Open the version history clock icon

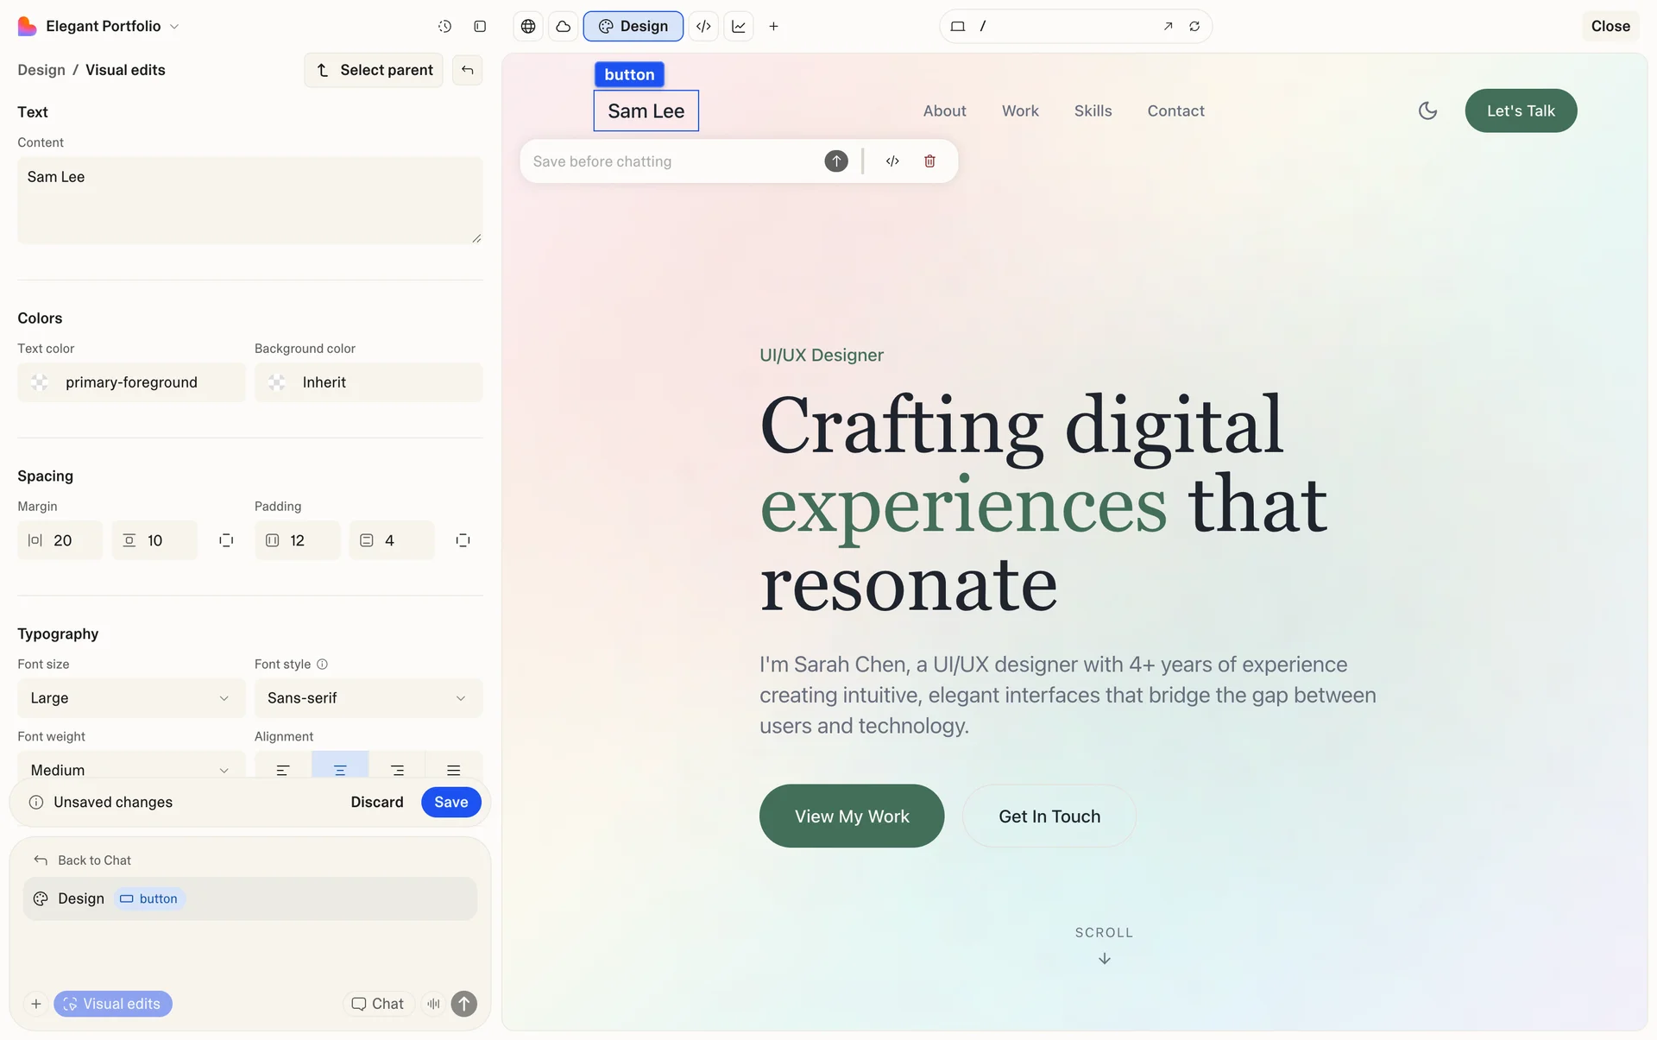click(444, 26)
